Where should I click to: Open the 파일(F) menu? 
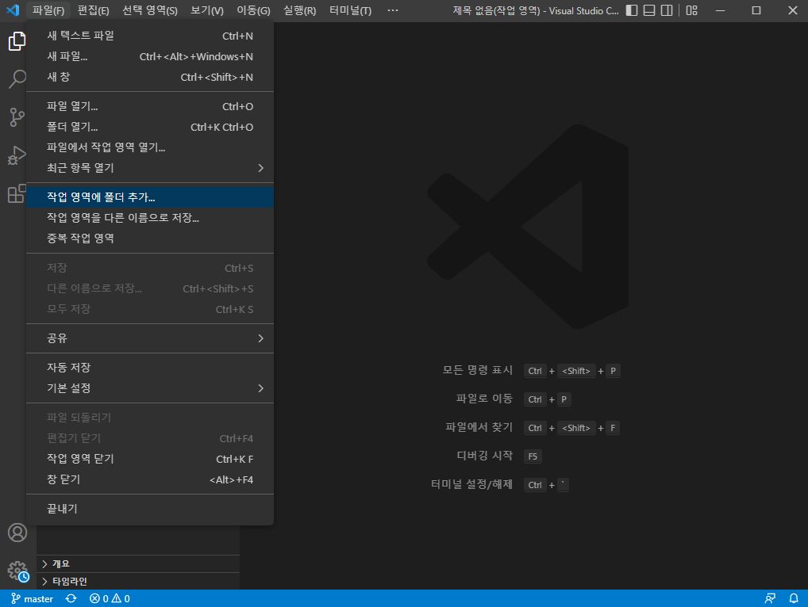point(48,10)
